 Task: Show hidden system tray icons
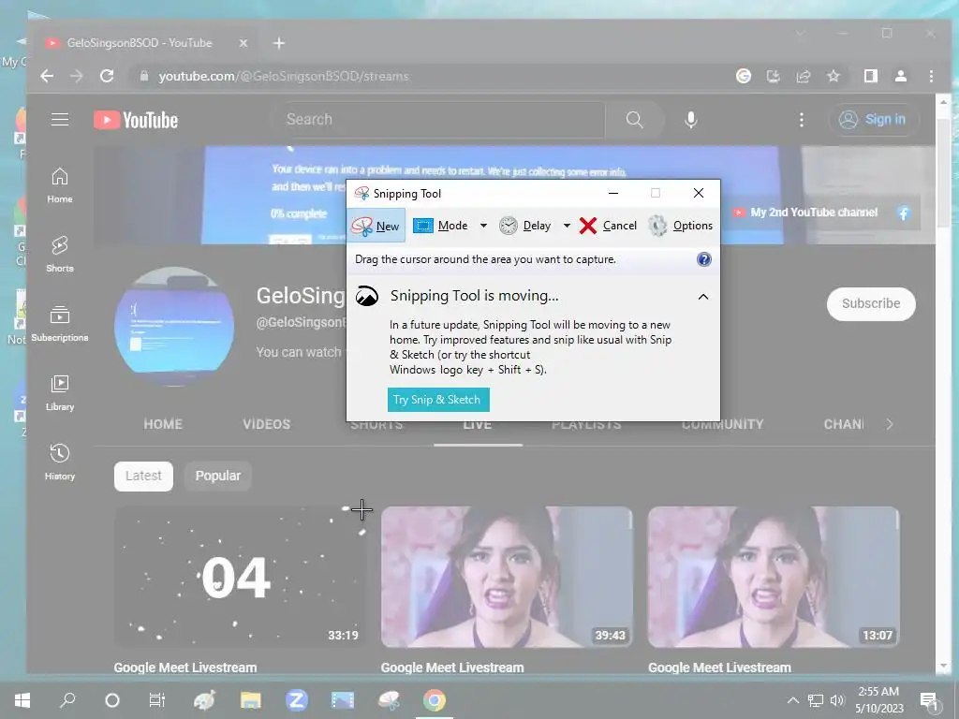click(x=792, y=700)
